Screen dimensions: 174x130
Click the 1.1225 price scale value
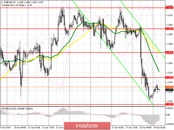click(170, 101)
